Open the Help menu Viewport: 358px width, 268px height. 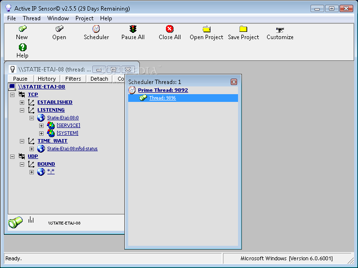[x=106, y=18]
